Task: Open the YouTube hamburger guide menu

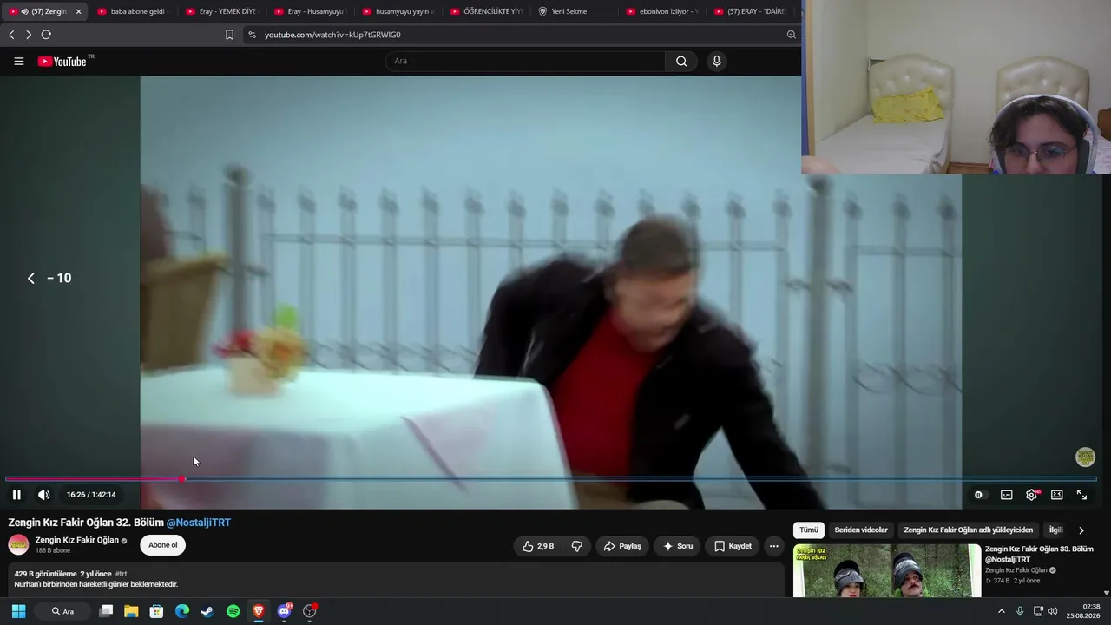Action: tap(19, 62)
